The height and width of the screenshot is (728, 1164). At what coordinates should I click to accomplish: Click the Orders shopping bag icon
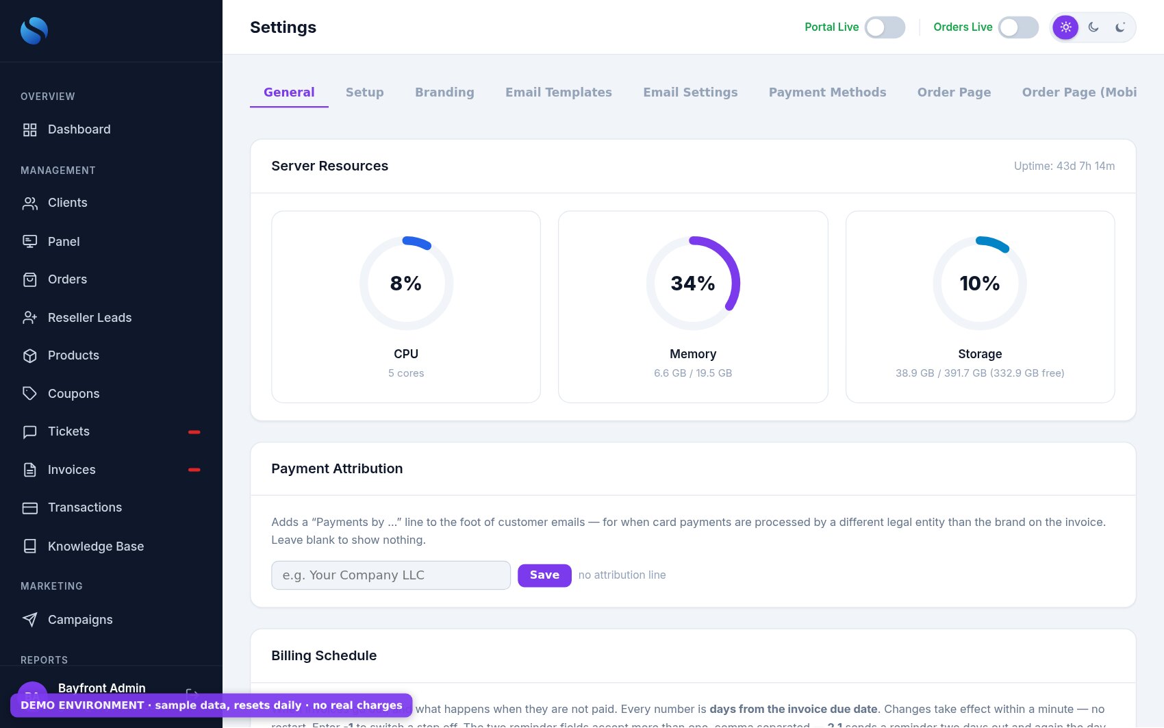29,279
